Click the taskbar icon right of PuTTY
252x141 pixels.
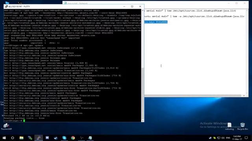(x=47, y=138)
